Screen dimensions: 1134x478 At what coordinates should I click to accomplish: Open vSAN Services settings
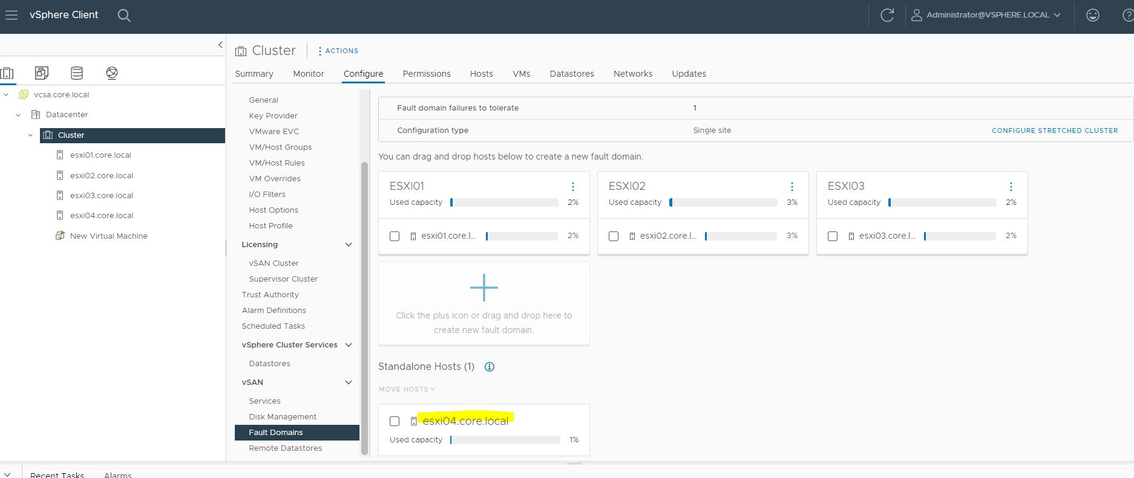coord(265,401)
